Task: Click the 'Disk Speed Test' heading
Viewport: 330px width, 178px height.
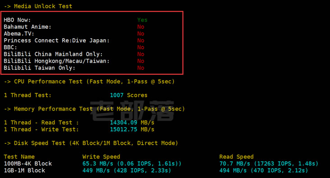Action: pyautogui.click(x=40, y=143)
